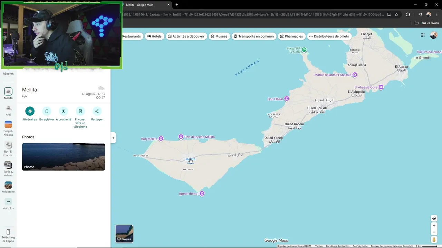Select Marais salants El Abassia marker
Image resolution: width=442 pixels, height=248 pixels.
click(355, 75)
